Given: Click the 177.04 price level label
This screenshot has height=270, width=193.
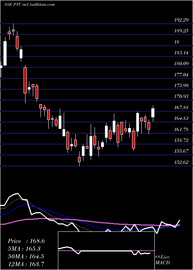Looking at the screenshot, I should tap(181, 75).
